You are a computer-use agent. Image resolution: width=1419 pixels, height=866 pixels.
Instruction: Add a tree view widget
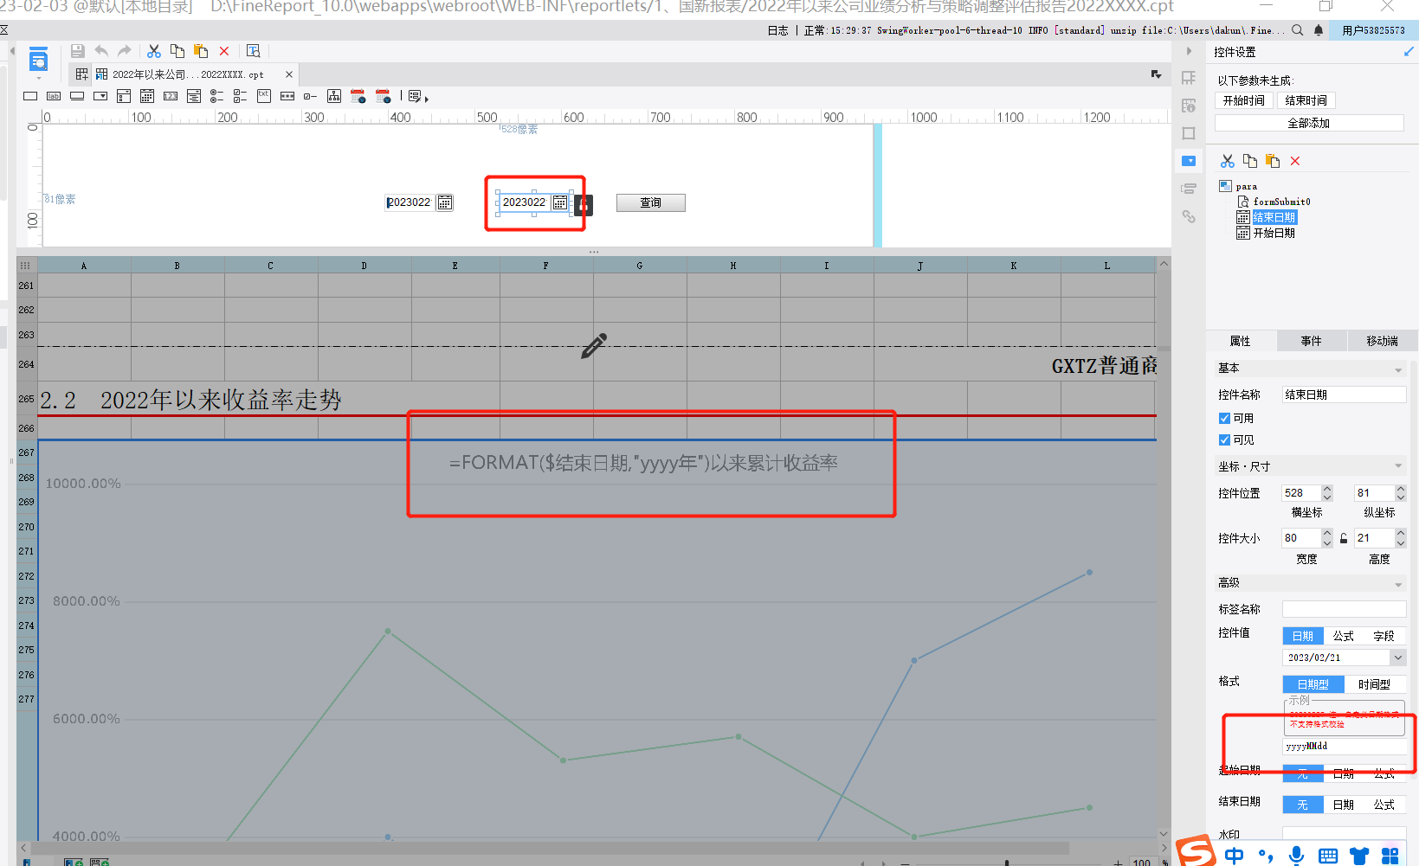pos(334,96)
